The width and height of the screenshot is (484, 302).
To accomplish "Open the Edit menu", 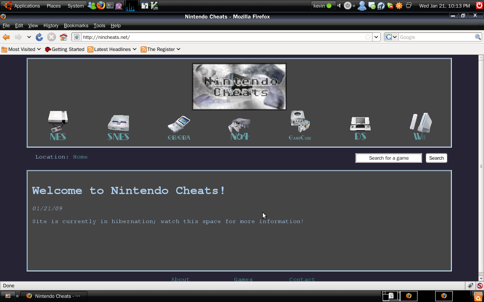I will point(19,25).
